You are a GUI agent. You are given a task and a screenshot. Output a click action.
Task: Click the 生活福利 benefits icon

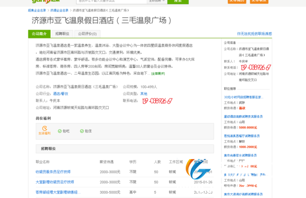(x=44, y=131)
